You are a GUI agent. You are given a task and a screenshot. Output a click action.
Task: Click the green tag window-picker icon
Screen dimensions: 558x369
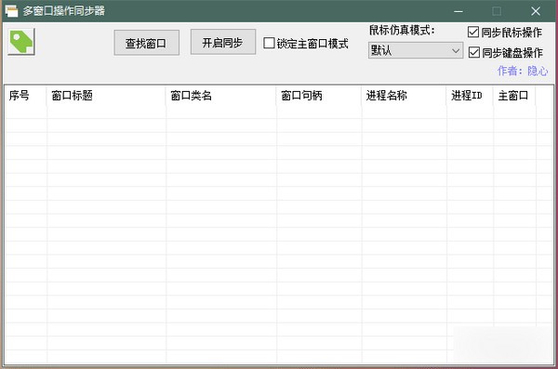point(21,42)
